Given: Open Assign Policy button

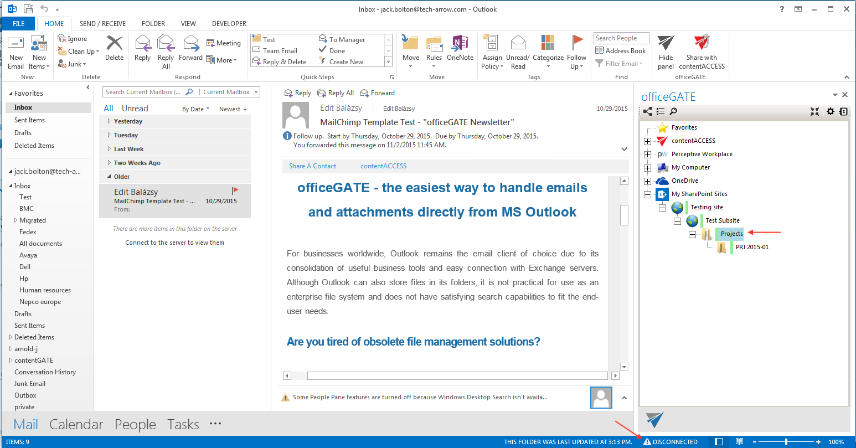Looking at the screenshot, I should tap(492, 52).
